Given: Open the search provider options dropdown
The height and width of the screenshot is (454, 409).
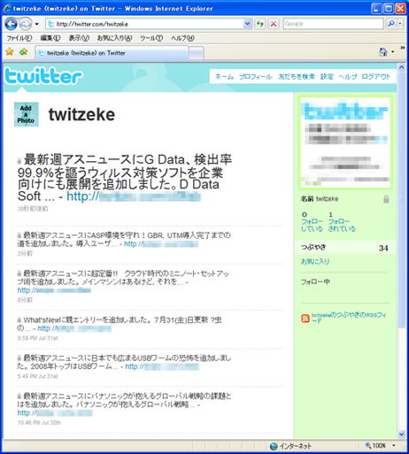Looking at the screenshot, I should tap(400, 24).
